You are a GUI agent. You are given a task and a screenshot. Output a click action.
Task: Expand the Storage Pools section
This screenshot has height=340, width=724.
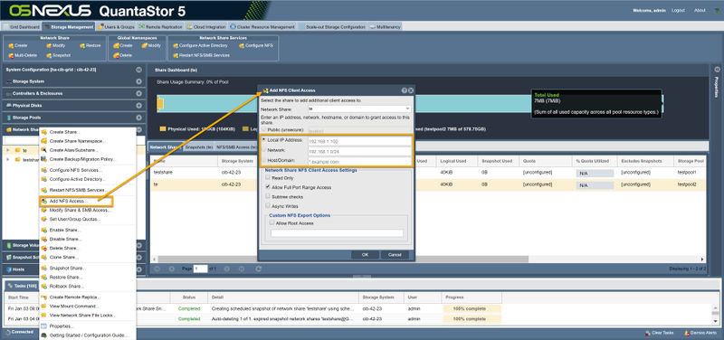[138, 118]
